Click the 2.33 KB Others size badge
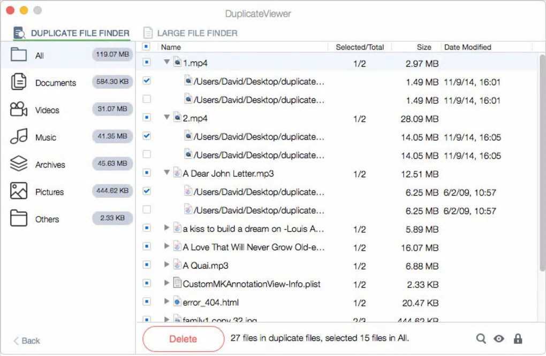Screen dimensions: 546x356 coord(112,218)
